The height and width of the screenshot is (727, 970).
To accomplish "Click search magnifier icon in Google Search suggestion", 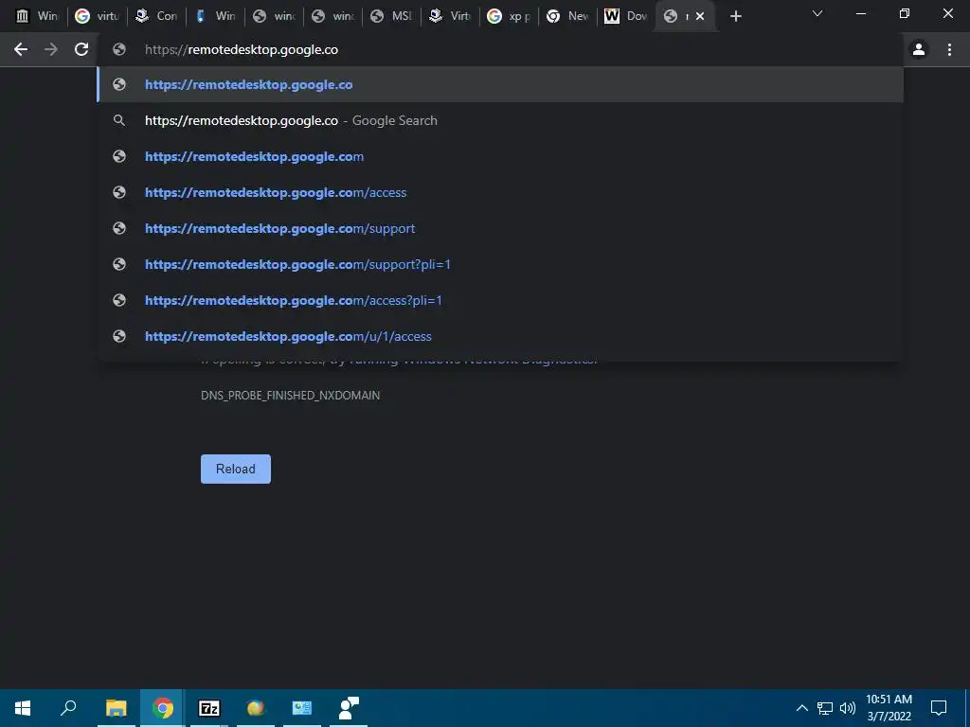I will pos(119,120).
